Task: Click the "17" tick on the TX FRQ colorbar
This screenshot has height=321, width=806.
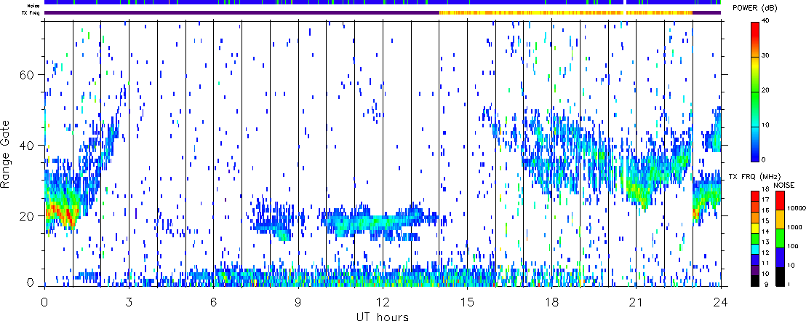Action: [766, 199]
